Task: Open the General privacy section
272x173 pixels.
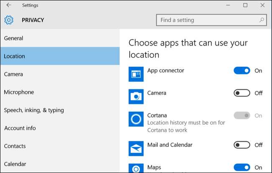Action: [14, 38]
